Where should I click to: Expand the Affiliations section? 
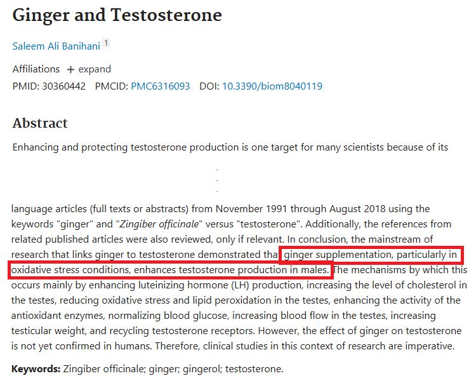click(89, 69)
